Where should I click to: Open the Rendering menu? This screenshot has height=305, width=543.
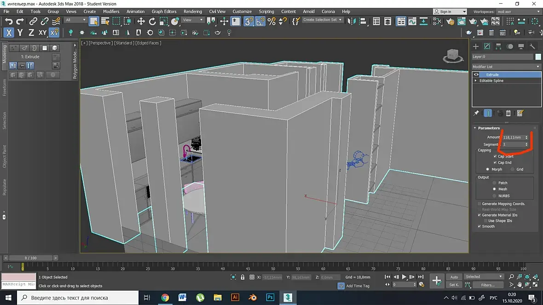[x=192, y=11]
